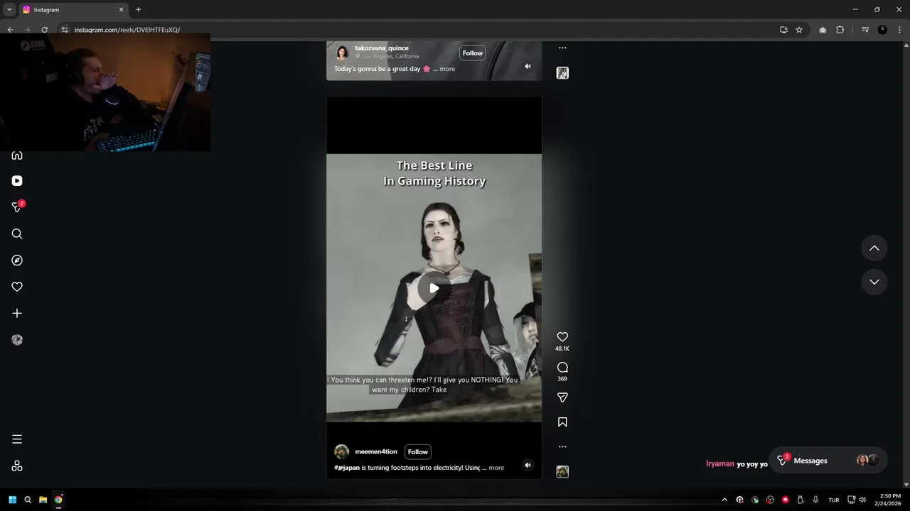Viewport: 910px width, 511px height.
Task: Open Windows Start menu
Action: [x=12, y=500]
